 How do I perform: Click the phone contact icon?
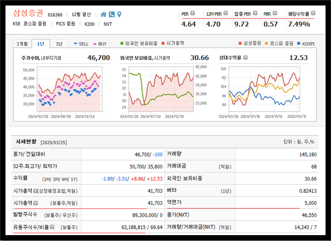(x=112, y=14)
